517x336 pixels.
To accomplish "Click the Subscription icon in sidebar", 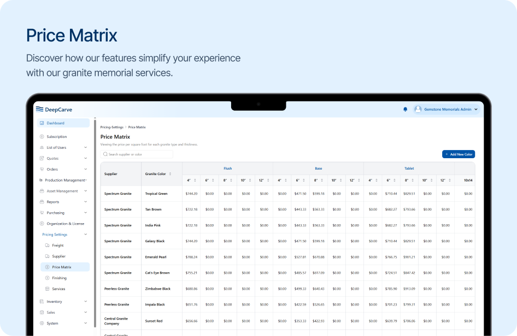I will tap(42, 137).
